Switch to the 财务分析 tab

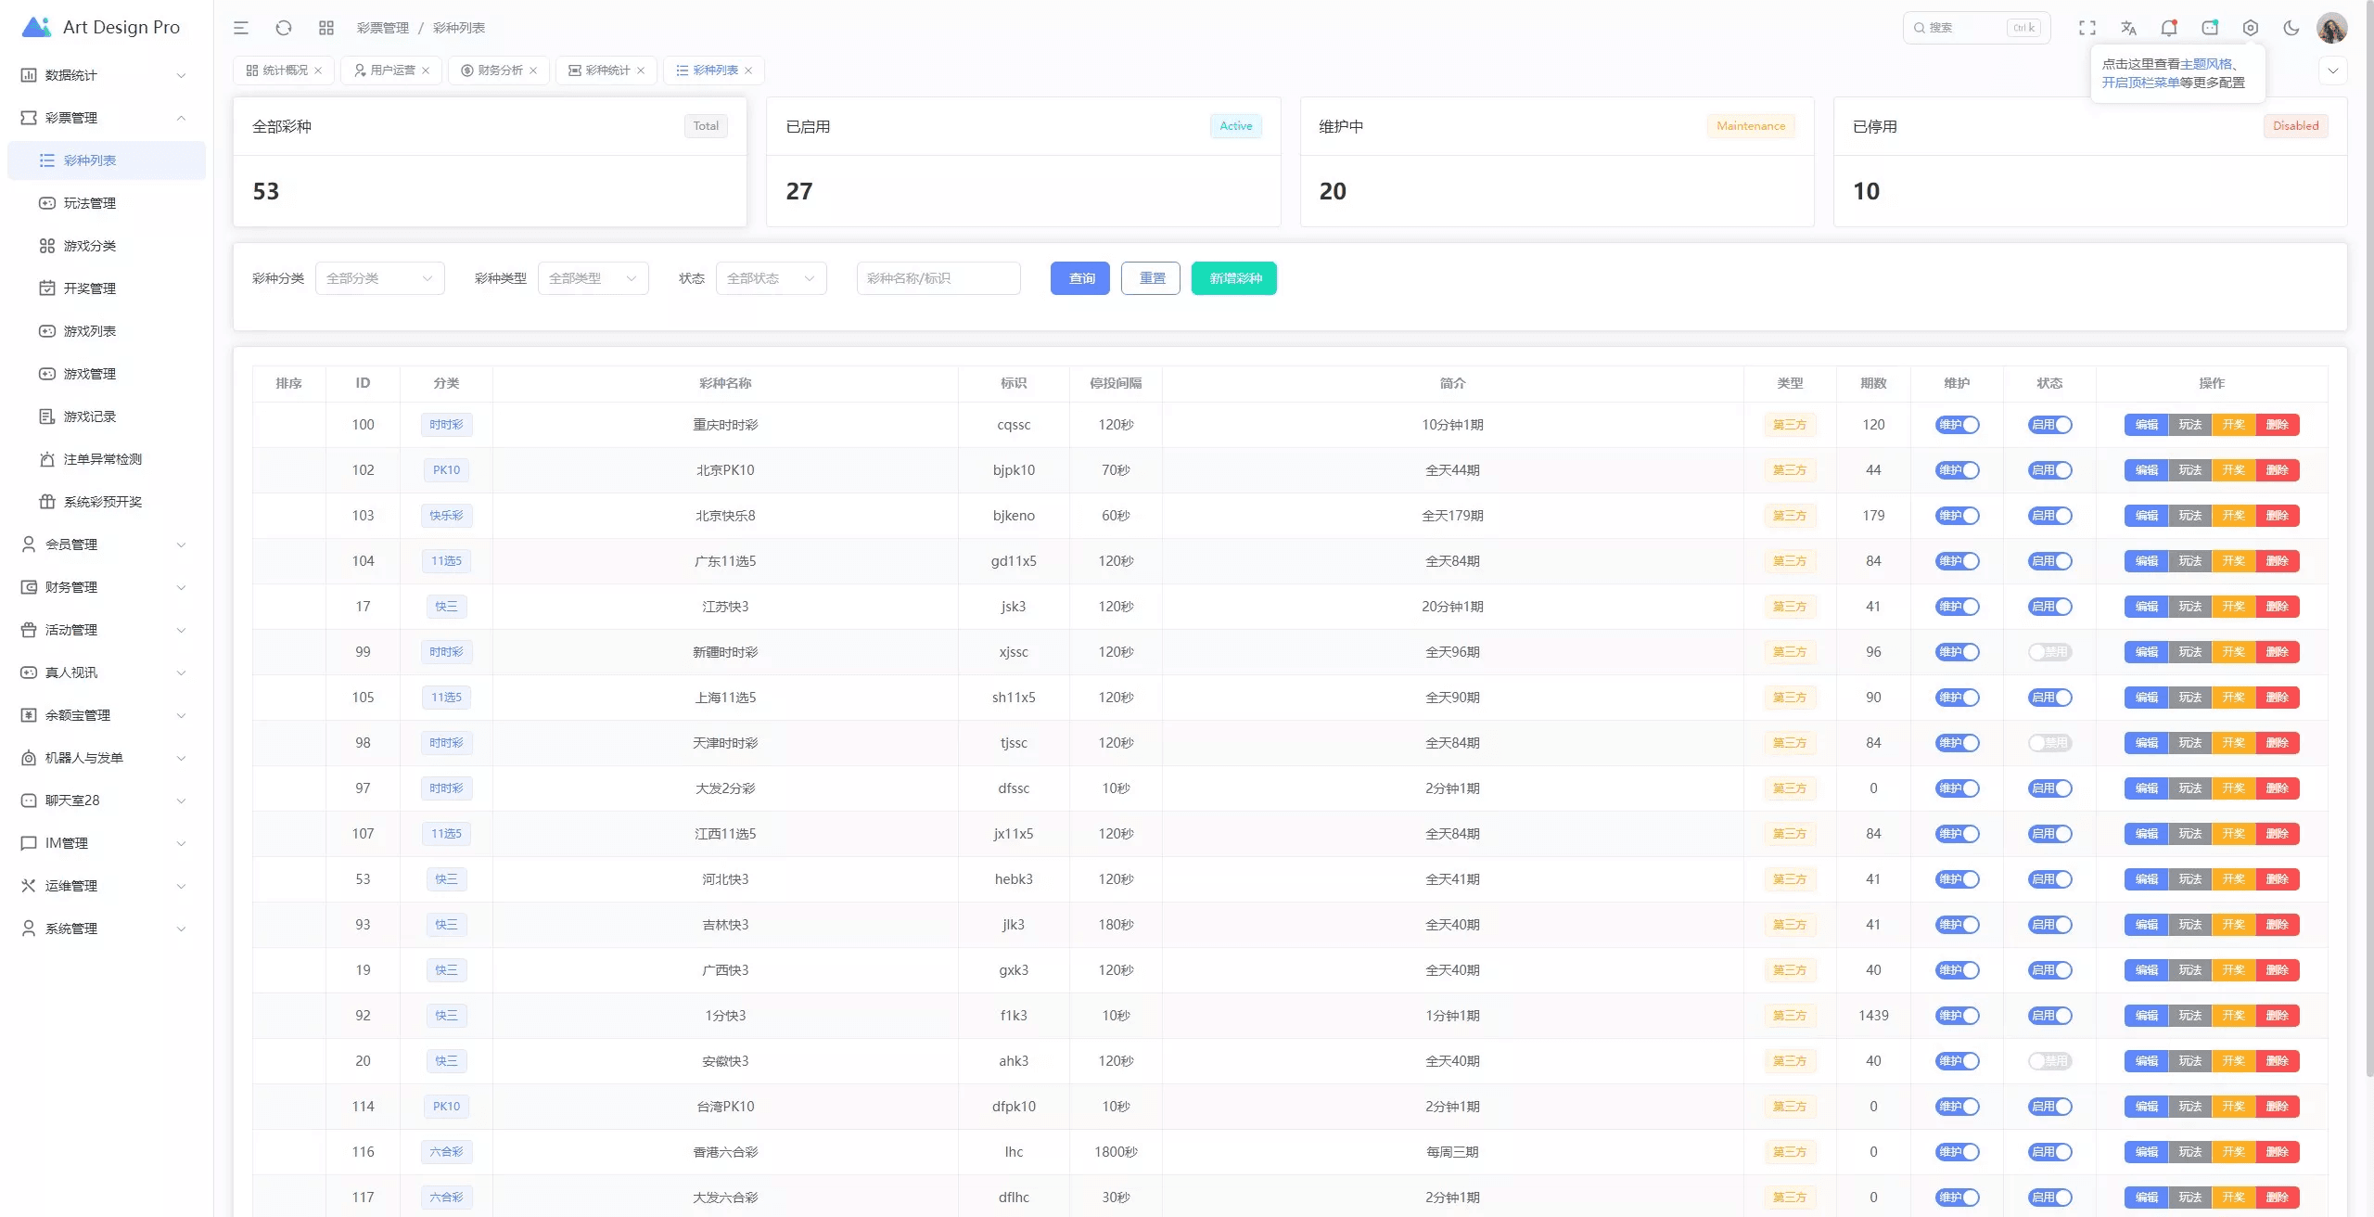click(x=499, y=70)
